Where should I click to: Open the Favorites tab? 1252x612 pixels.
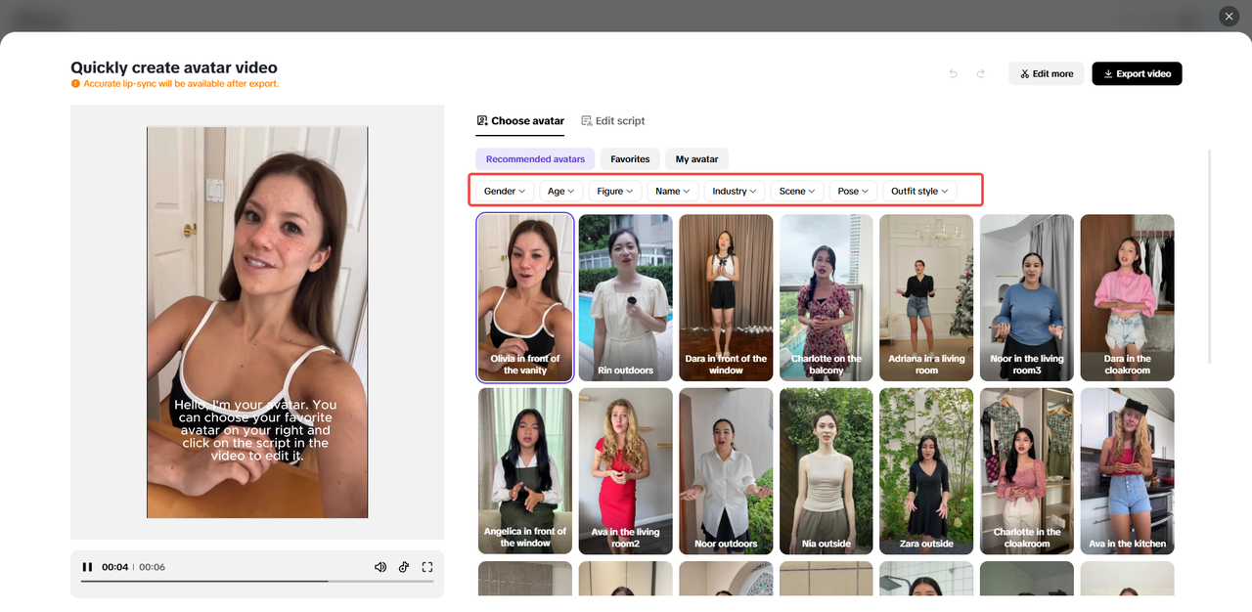630,159
